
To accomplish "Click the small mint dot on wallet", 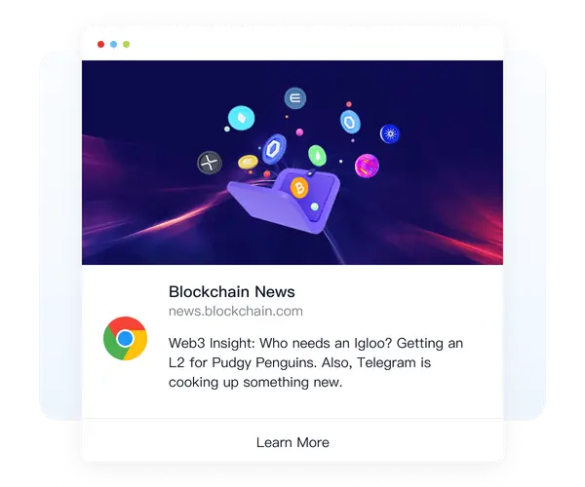I will pyautogui.click(x=315, y=206).
